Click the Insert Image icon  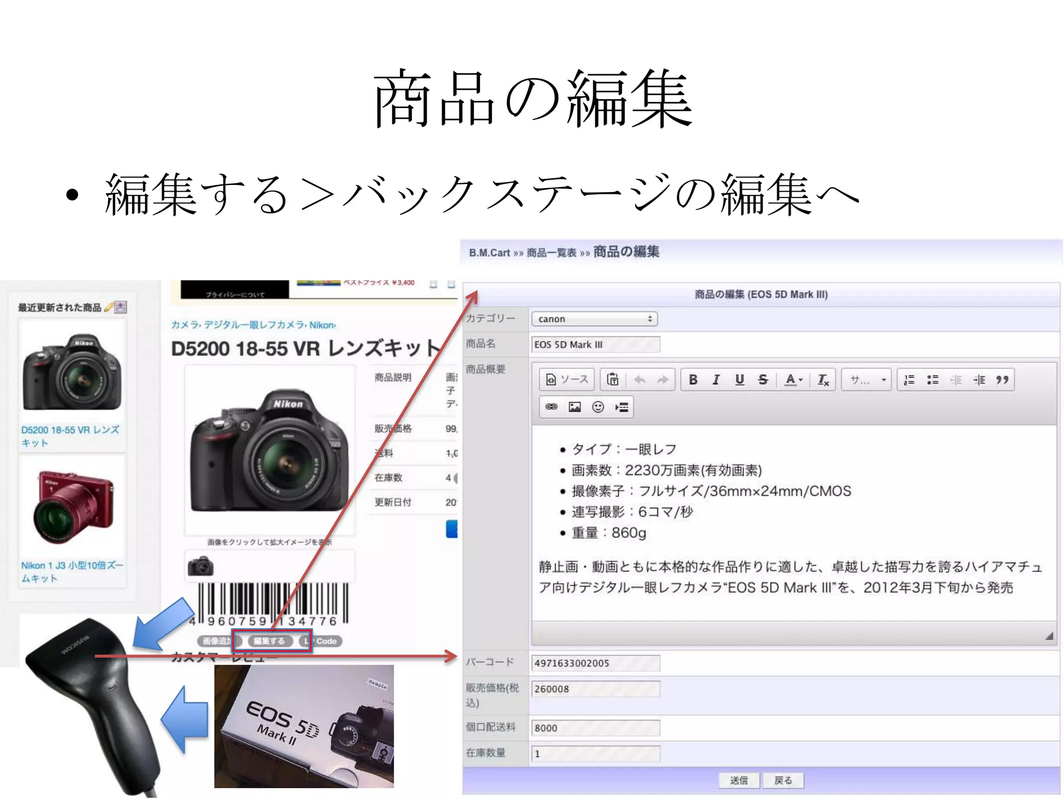click(575, 407)
